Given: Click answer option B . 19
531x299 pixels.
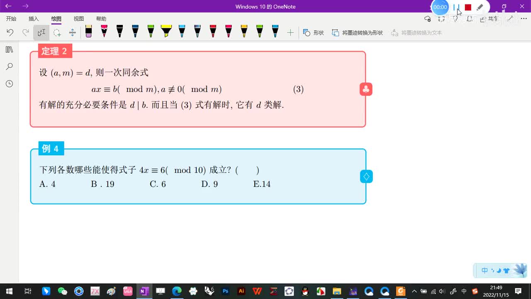Looking at the screenshot, I should 102,184.
